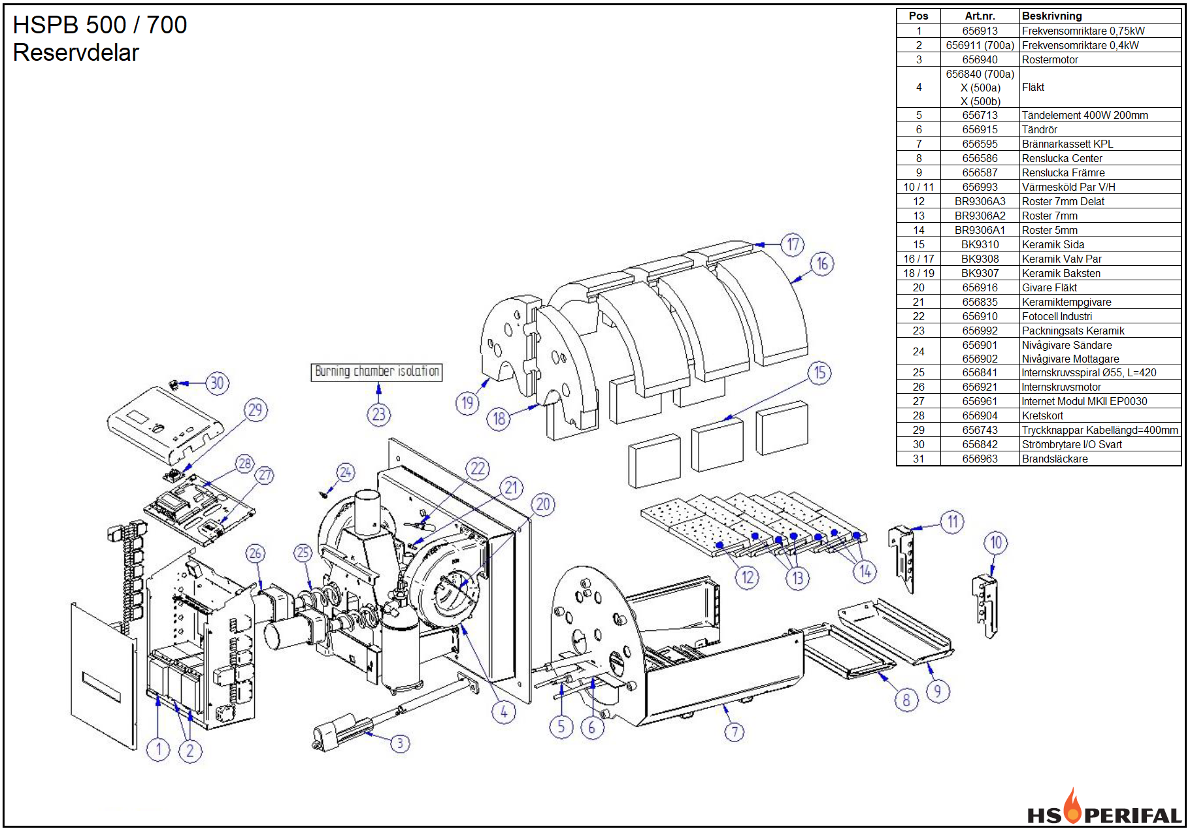Screen dimensions: 1190x829
Task: Select the Beskrivning column header
Action: tap(1053, 15)
